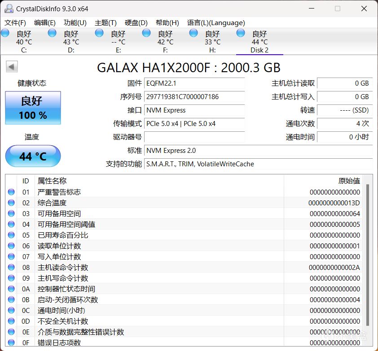
Task: Click raw value 000000000013D
Action: point(334,203)
